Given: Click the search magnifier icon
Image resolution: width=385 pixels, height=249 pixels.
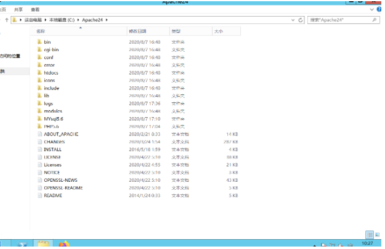Looking at the screenshot, I should pyautogui.click(x=375, y=20).
